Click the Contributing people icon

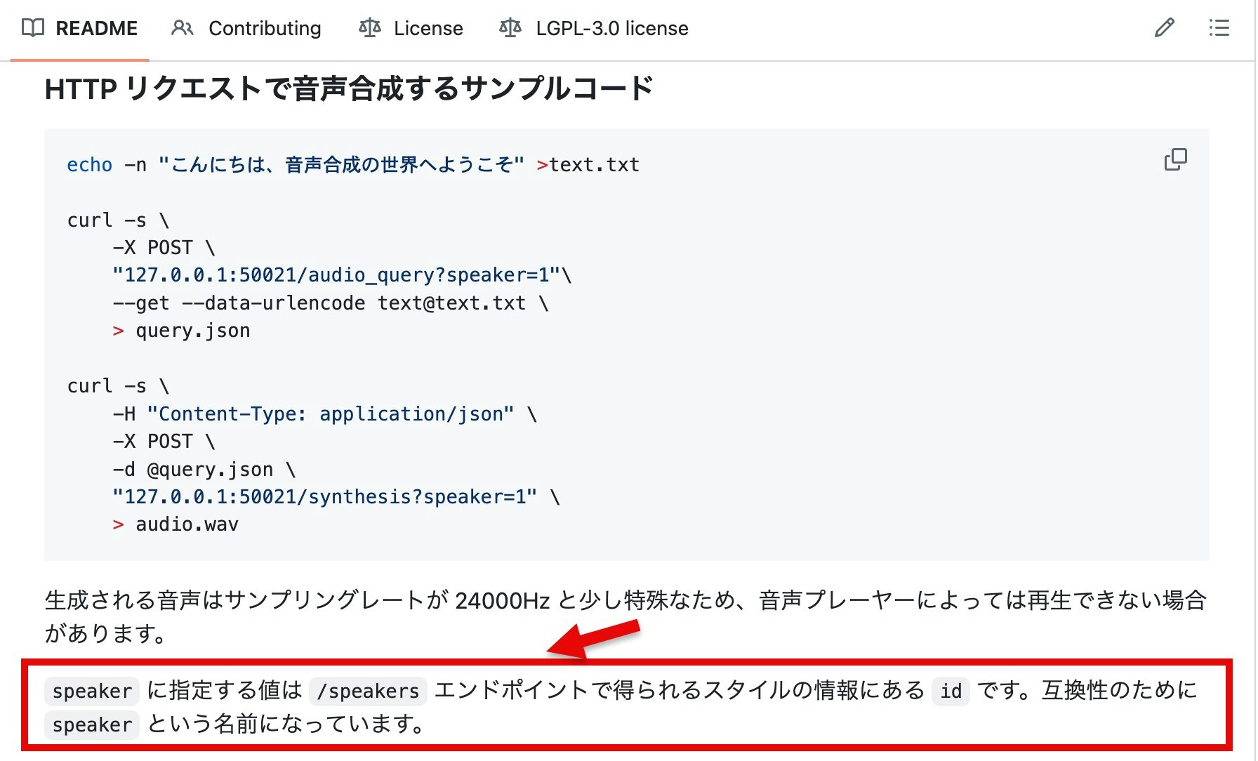pos(183,28)
